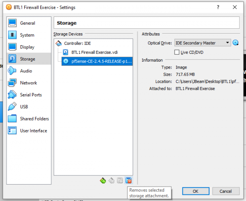Click the Location path text

tap(207, 81)
